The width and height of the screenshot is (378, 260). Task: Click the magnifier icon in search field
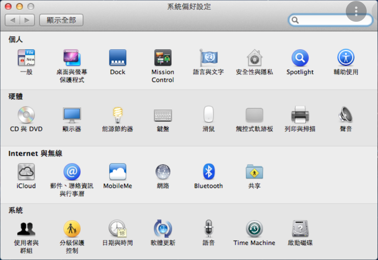(x=295, y=20)
